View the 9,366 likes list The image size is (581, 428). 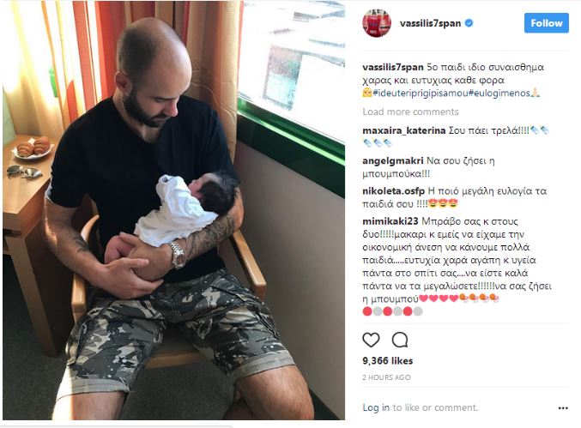tap(388, 360)
